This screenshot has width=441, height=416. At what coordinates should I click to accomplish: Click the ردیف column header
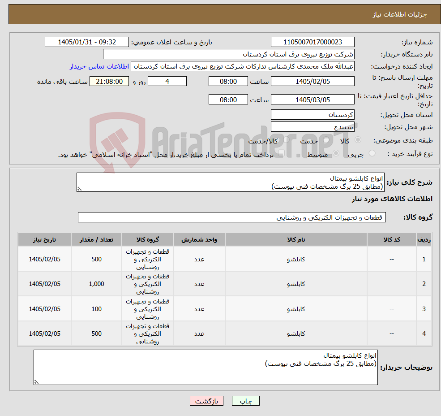click(x=424, y=239)
